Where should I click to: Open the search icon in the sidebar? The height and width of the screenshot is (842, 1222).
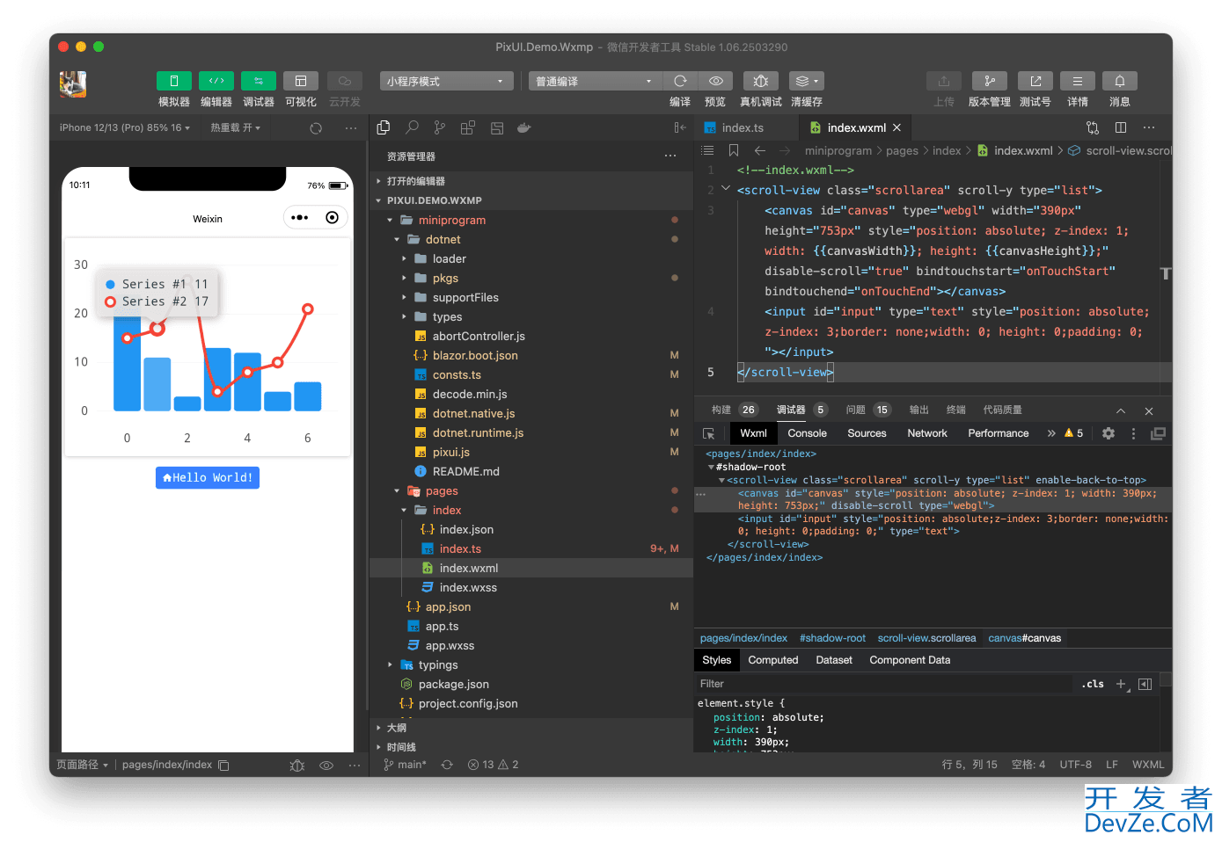tap(412, 127)
